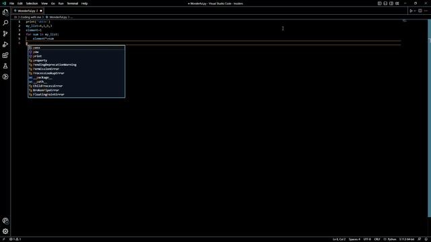The width and height of the screenshot is (431, 242).
Task: Choose the 'ChildProcessError' suggestion
Action: [76, 86]
